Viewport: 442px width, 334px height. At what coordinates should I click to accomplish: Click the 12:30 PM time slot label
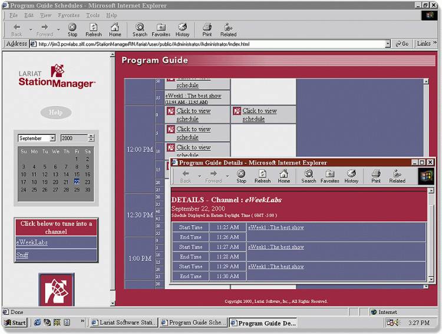coord(140,215)
